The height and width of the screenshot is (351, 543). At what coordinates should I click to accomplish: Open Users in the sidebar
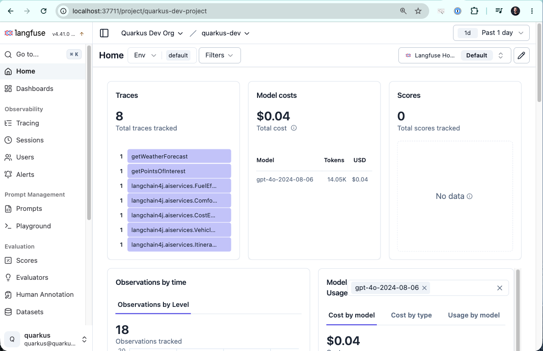(x=43, y=157)
